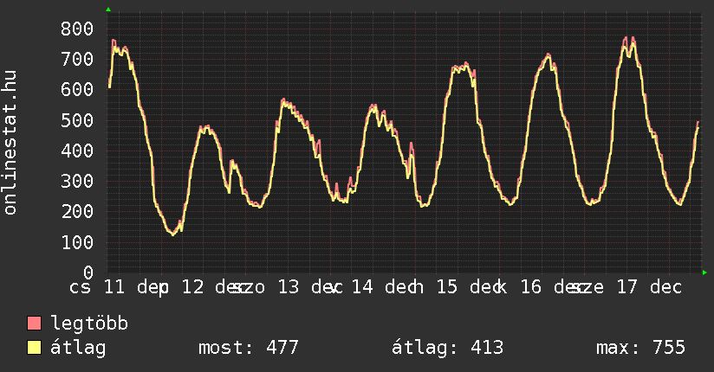Select the átlag legend label beside yellow swatch

pyautogui.click(x=78, y=349)
